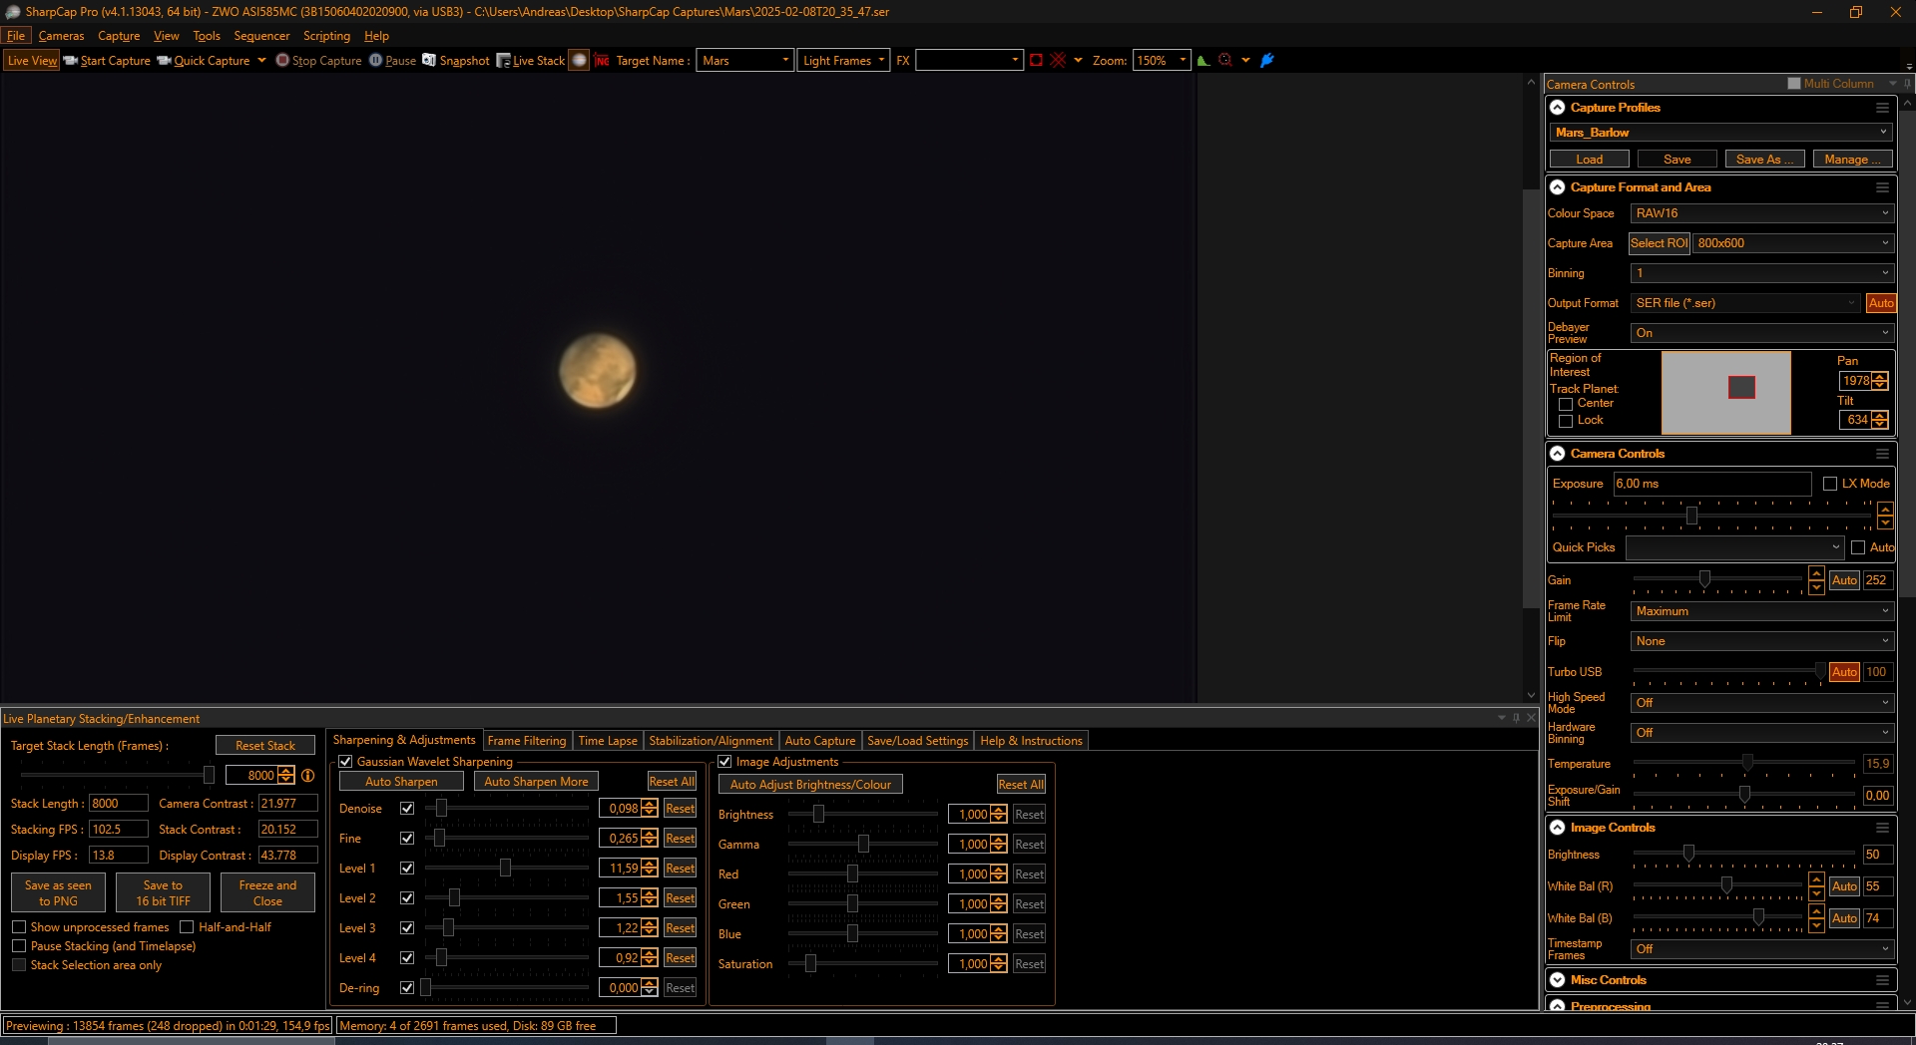This screenshot has width=1916, height=1045.
Task: Uncheck the Denoise checkbox
Action: [x=407, y=809]
